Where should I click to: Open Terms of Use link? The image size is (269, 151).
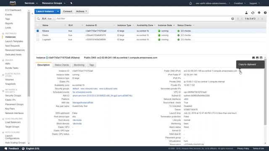258,148
